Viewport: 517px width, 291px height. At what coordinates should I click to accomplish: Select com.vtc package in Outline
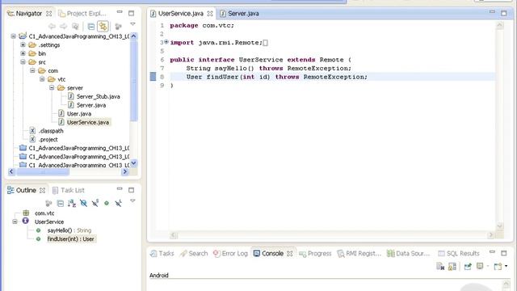tap(44, 213)
